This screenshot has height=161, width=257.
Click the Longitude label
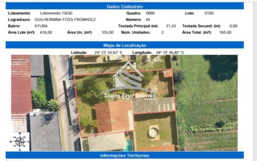point(142,52)
